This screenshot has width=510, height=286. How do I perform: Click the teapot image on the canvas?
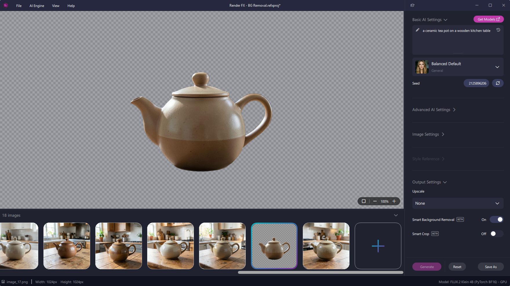pyautogui.click(x=201, y=122)
